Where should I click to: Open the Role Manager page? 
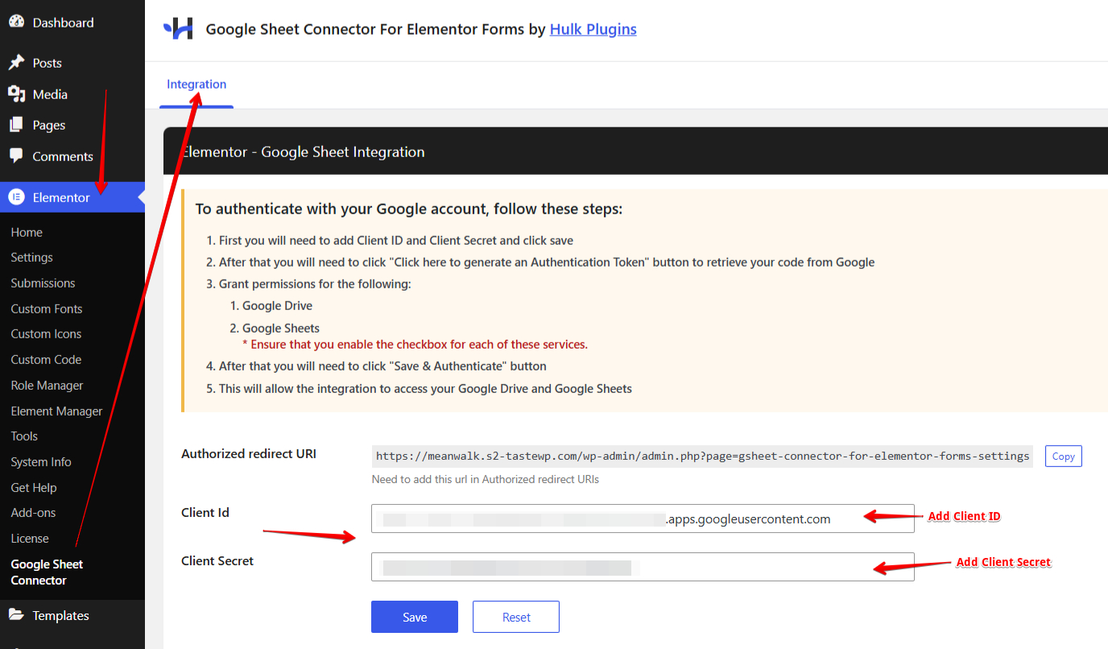[47, 385]
